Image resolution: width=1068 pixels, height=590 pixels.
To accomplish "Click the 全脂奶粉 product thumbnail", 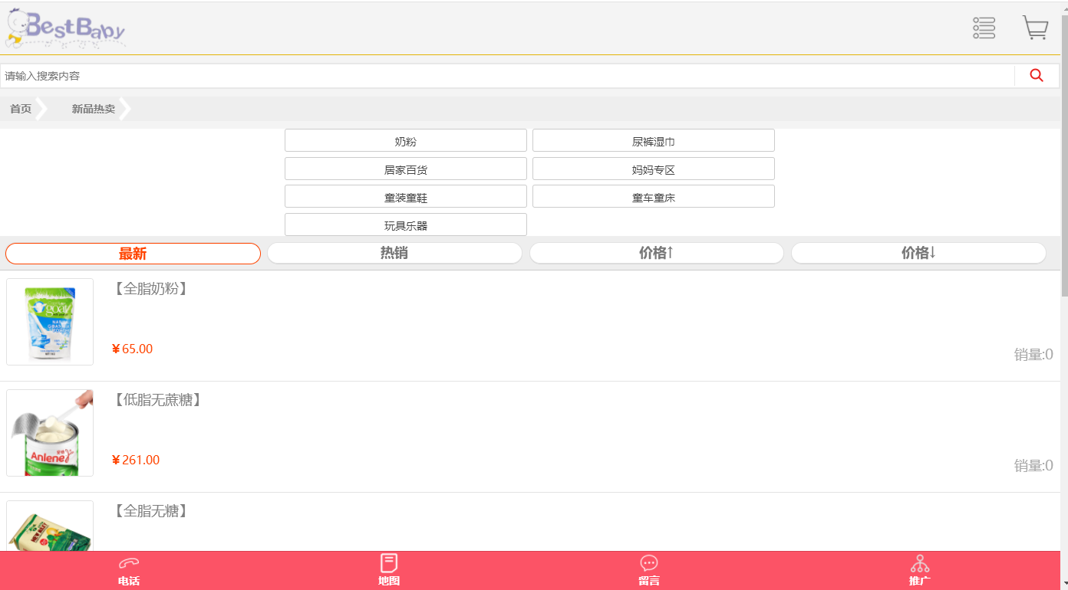I will pyautogui.click(x=50, y=322).
